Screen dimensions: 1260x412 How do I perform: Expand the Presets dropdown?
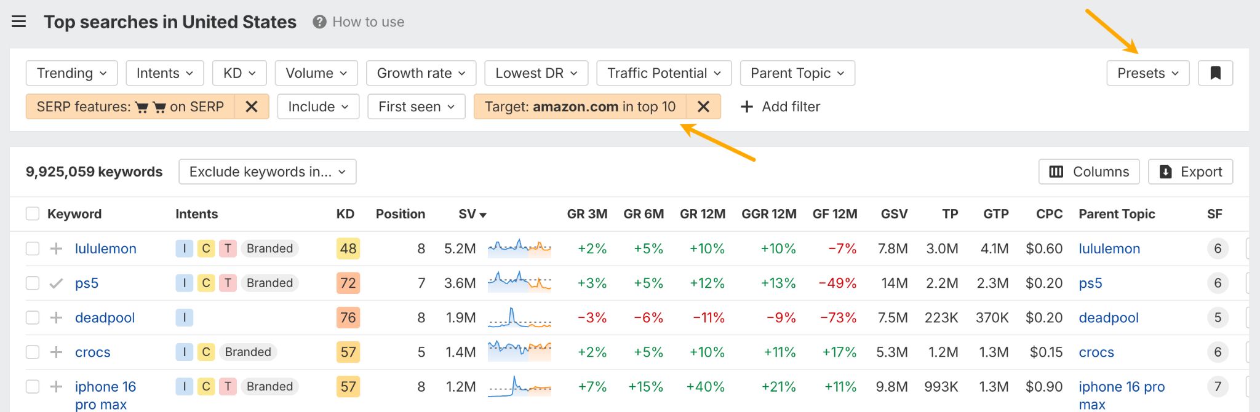[x=1147, y=73]
